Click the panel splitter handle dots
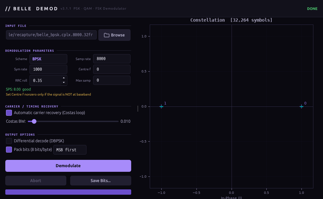The width and height of the screenshot is (323, 199). pyautogui.click(x=138, y=108)
